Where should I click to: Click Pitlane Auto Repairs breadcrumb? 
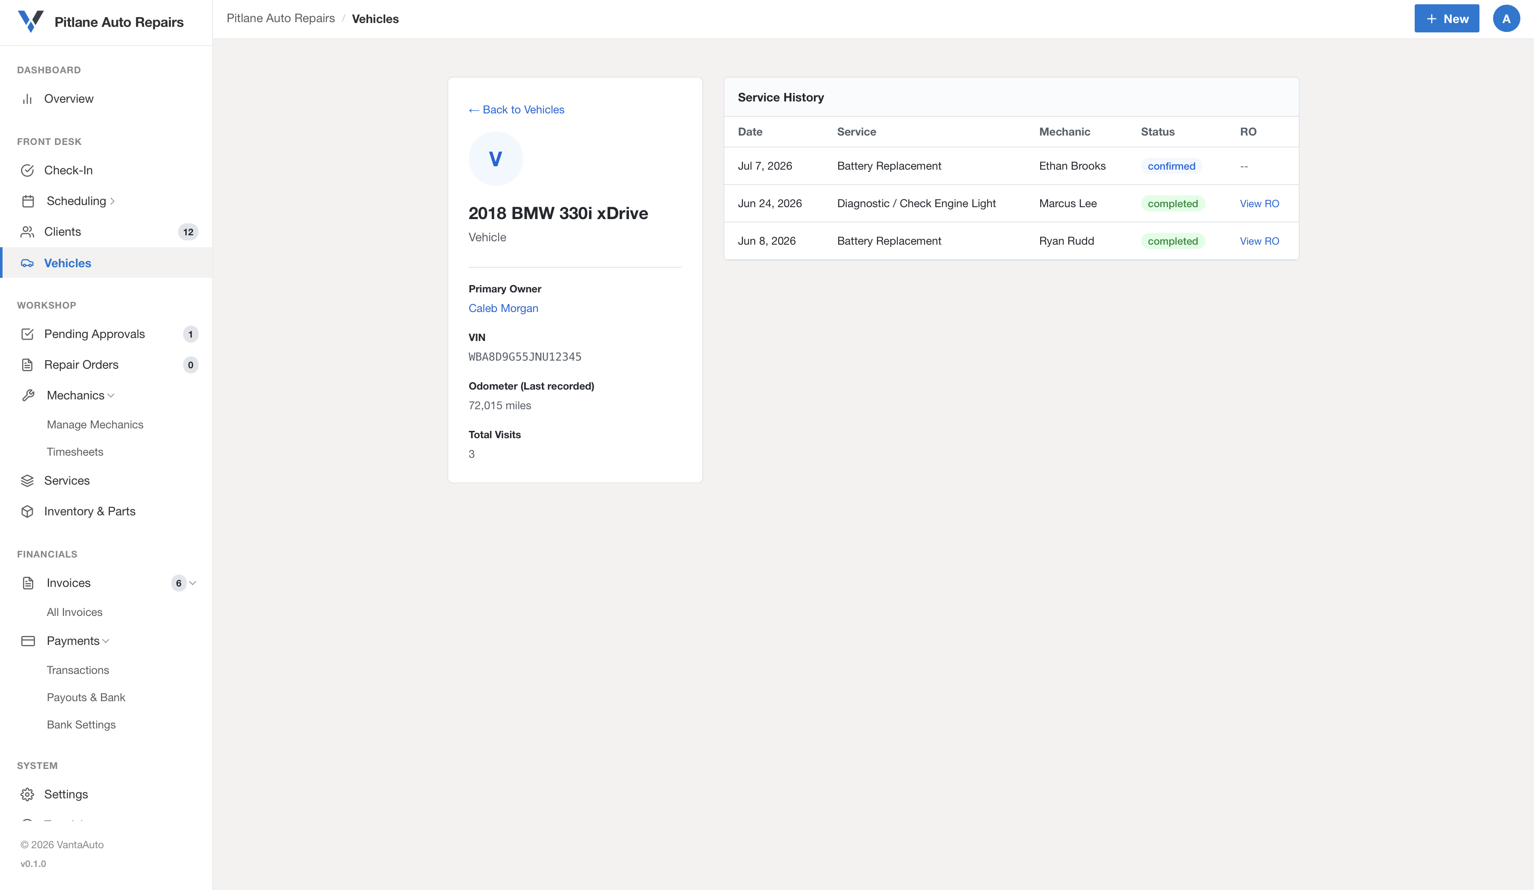pos(281,18)
